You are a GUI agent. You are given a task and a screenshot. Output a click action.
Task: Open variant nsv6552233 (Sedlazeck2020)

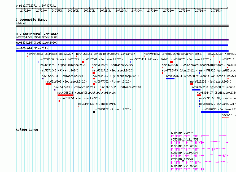(x=62, y=76)
